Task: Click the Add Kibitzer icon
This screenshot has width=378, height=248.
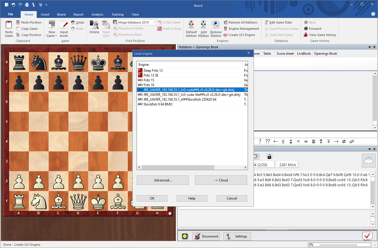Action: [x=204, y=25]
